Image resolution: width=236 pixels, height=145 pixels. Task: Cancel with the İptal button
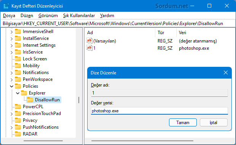(x=214, y=123)
